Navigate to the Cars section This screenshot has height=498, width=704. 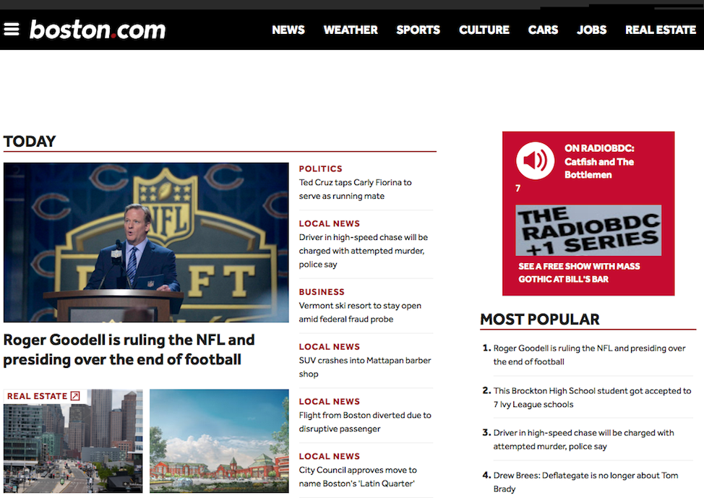click(543, 30)
